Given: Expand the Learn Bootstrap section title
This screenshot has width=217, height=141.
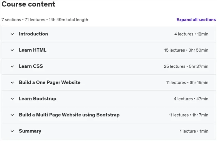Looking at the screenshot, I should pyautogui.click(x=38, y=99).
